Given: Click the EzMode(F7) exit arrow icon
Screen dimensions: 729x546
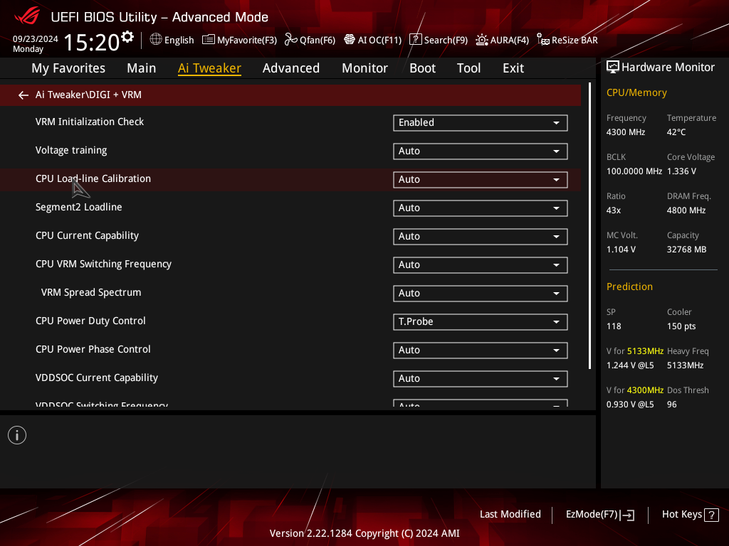Looking at the screenshot, I should point(628,515).
